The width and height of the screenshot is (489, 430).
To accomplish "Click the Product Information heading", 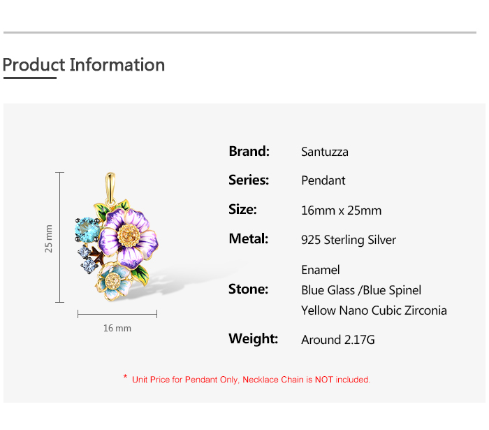I will (84, 65).
